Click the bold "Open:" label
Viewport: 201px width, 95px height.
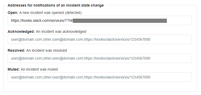click(x=13, y=13)
